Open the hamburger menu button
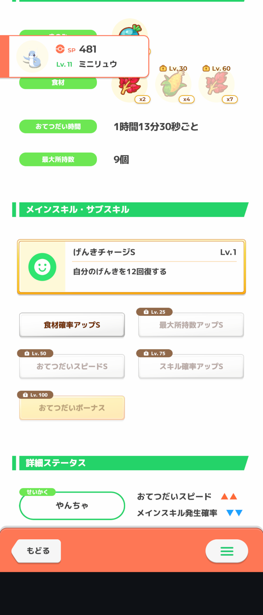Screen dimensions: 263x615 pos(227,551)
